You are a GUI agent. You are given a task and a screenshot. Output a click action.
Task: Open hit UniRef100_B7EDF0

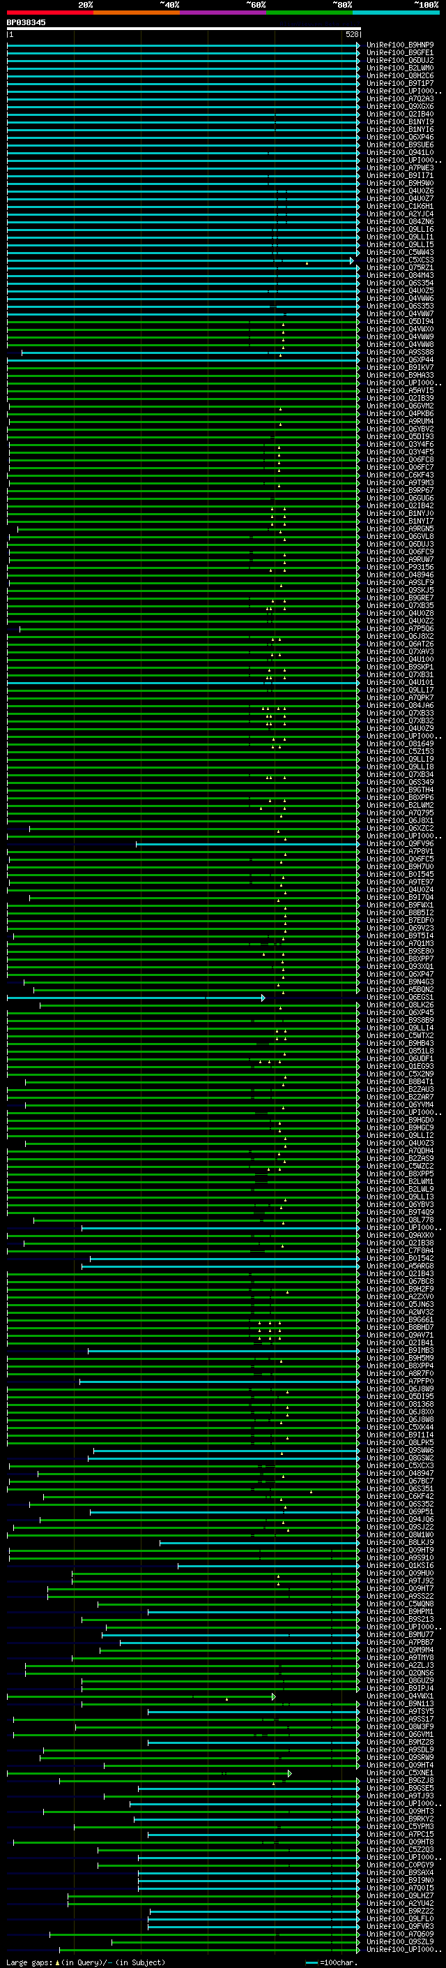click(400, 921)
